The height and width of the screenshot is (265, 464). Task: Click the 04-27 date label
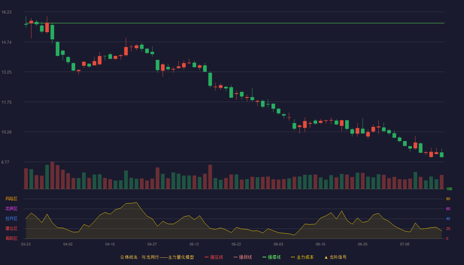152,244
